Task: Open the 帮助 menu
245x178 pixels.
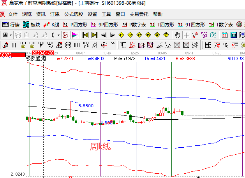Action: 158,14
